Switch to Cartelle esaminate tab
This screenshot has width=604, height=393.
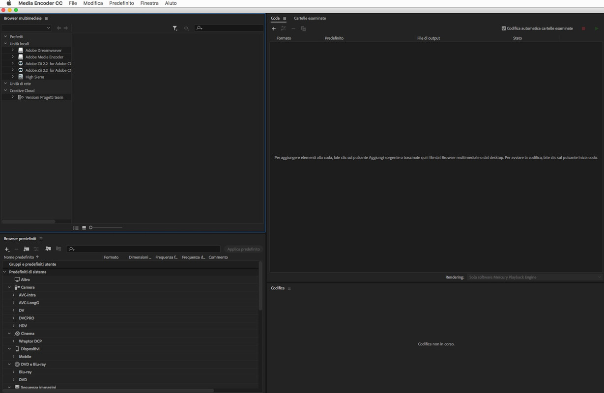pos(310,18)
